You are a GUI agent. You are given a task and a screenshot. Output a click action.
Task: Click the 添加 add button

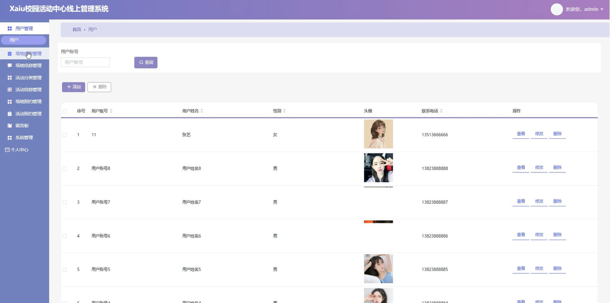click(x=73, y=87)
